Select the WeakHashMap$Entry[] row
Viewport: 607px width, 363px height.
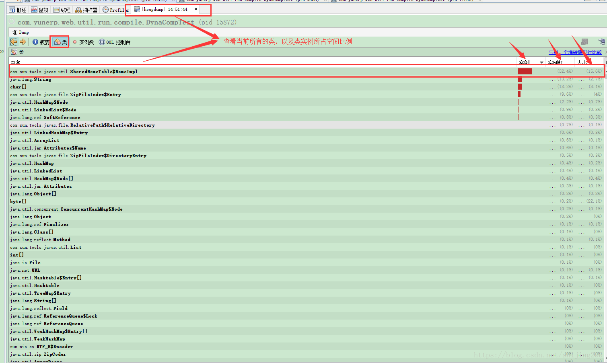(x=307, y=331)
